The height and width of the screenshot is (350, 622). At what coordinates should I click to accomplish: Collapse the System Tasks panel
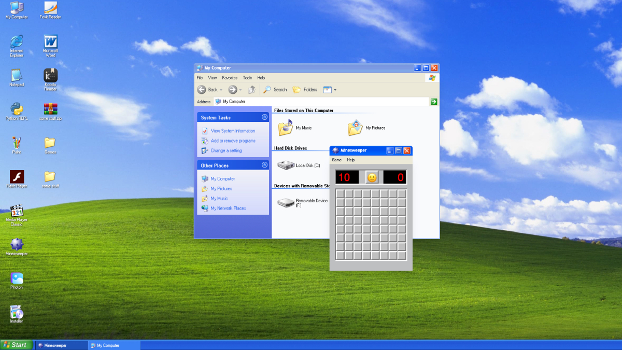(x=264, y=117)
